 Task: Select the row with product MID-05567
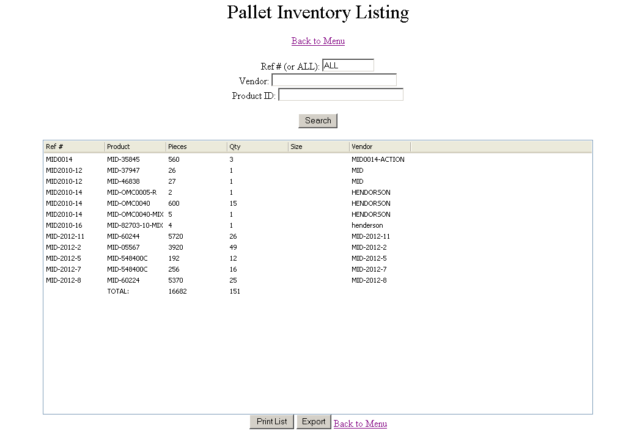tap(318, 247)
